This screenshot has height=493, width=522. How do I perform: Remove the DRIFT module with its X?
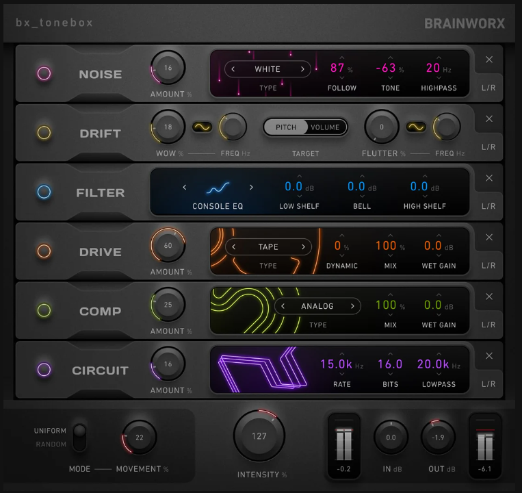click(x=489, y=119)
